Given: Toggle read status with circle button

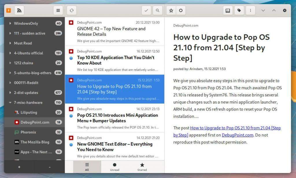Looking at the screenshot, I should click(181, 10).
